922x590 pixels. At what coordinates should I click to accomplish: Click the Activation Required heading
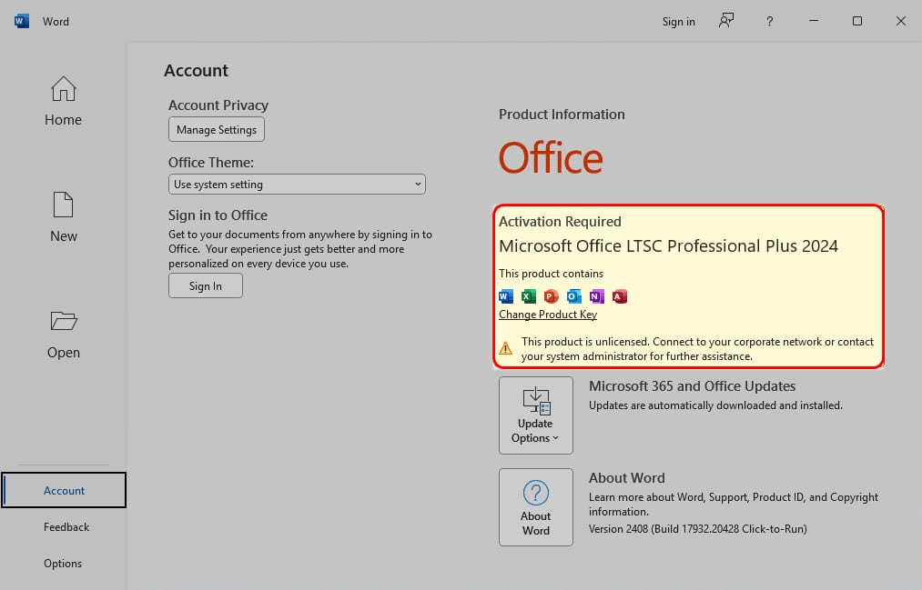coord(560,222)
